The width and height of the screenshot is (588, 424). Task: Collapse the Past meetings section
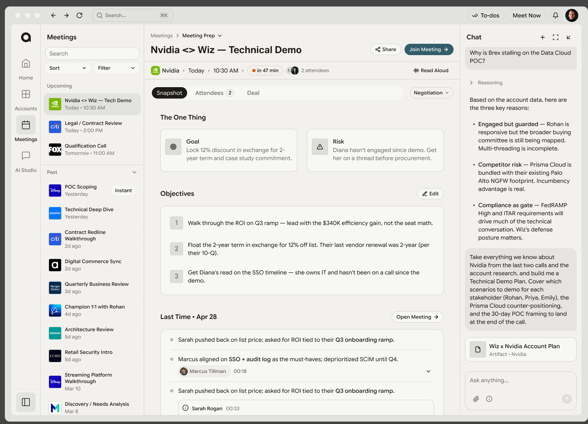point(134,172)
